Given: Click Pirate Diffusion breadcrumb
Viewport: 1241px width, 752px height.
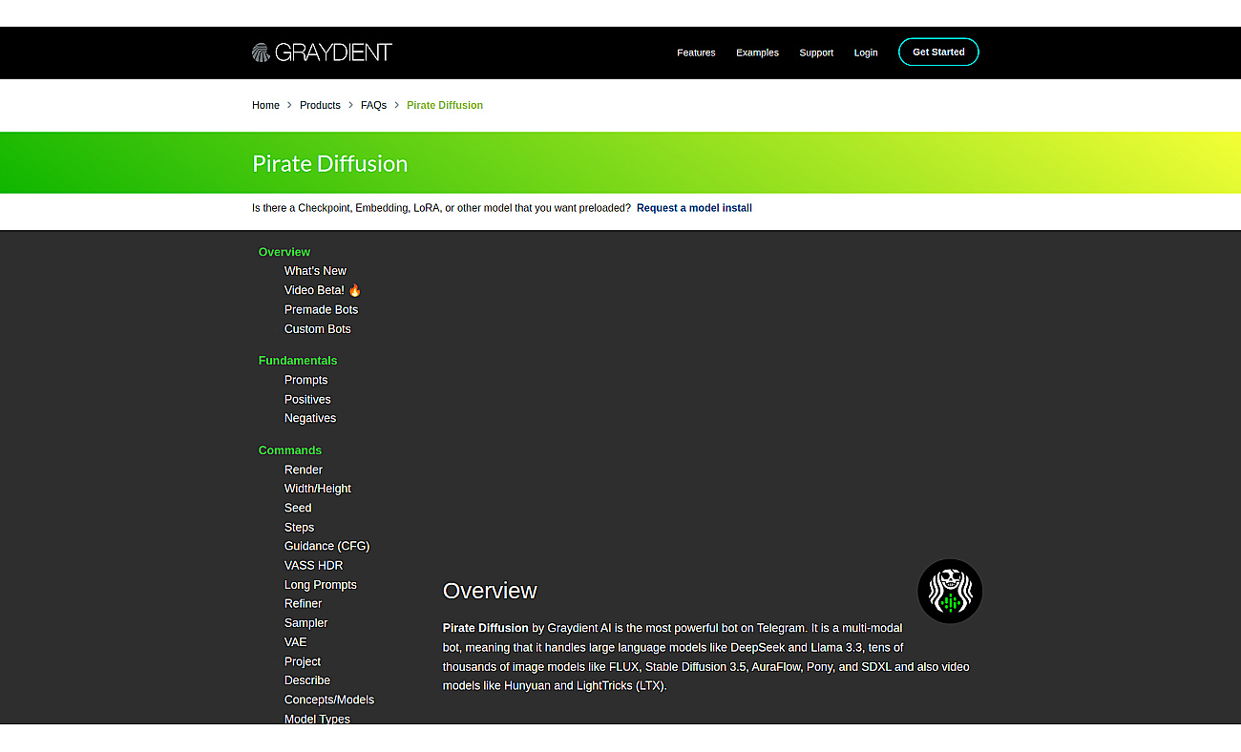Looking at the screenshot, I should tap(445, 105).
